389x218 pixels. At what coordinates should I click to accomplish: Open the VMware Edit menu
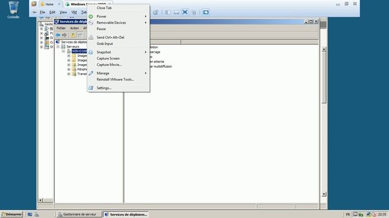click(52, 12)
